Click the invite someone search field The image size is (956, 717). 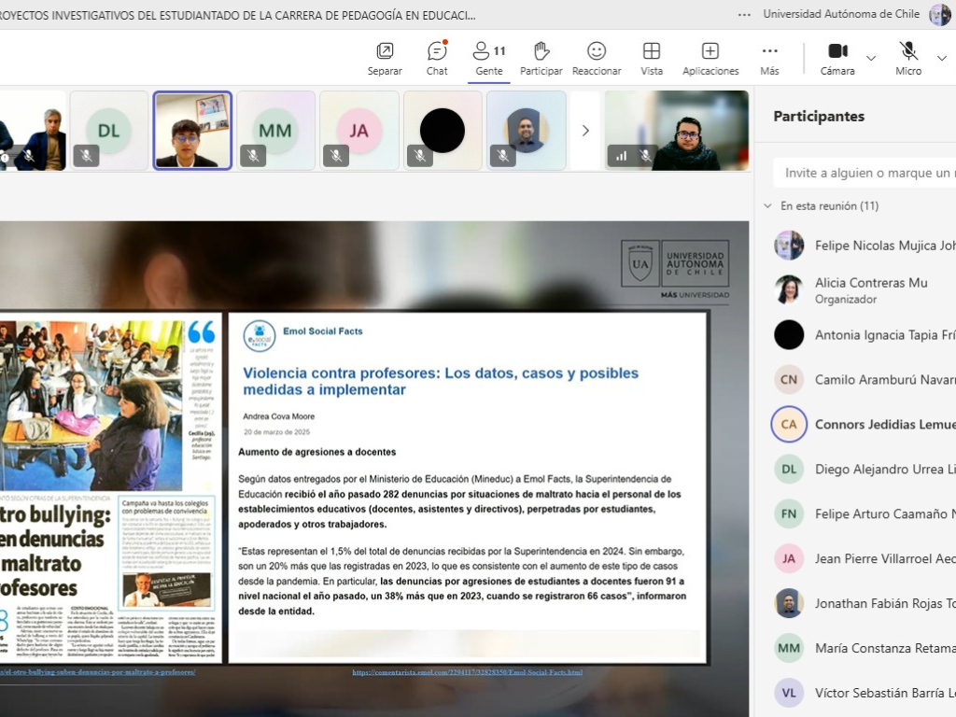pos(865,173)
